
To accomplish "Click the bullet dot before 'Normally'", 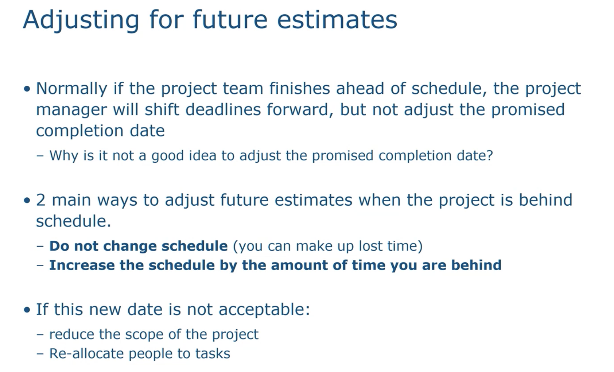I will click(27, 89).
